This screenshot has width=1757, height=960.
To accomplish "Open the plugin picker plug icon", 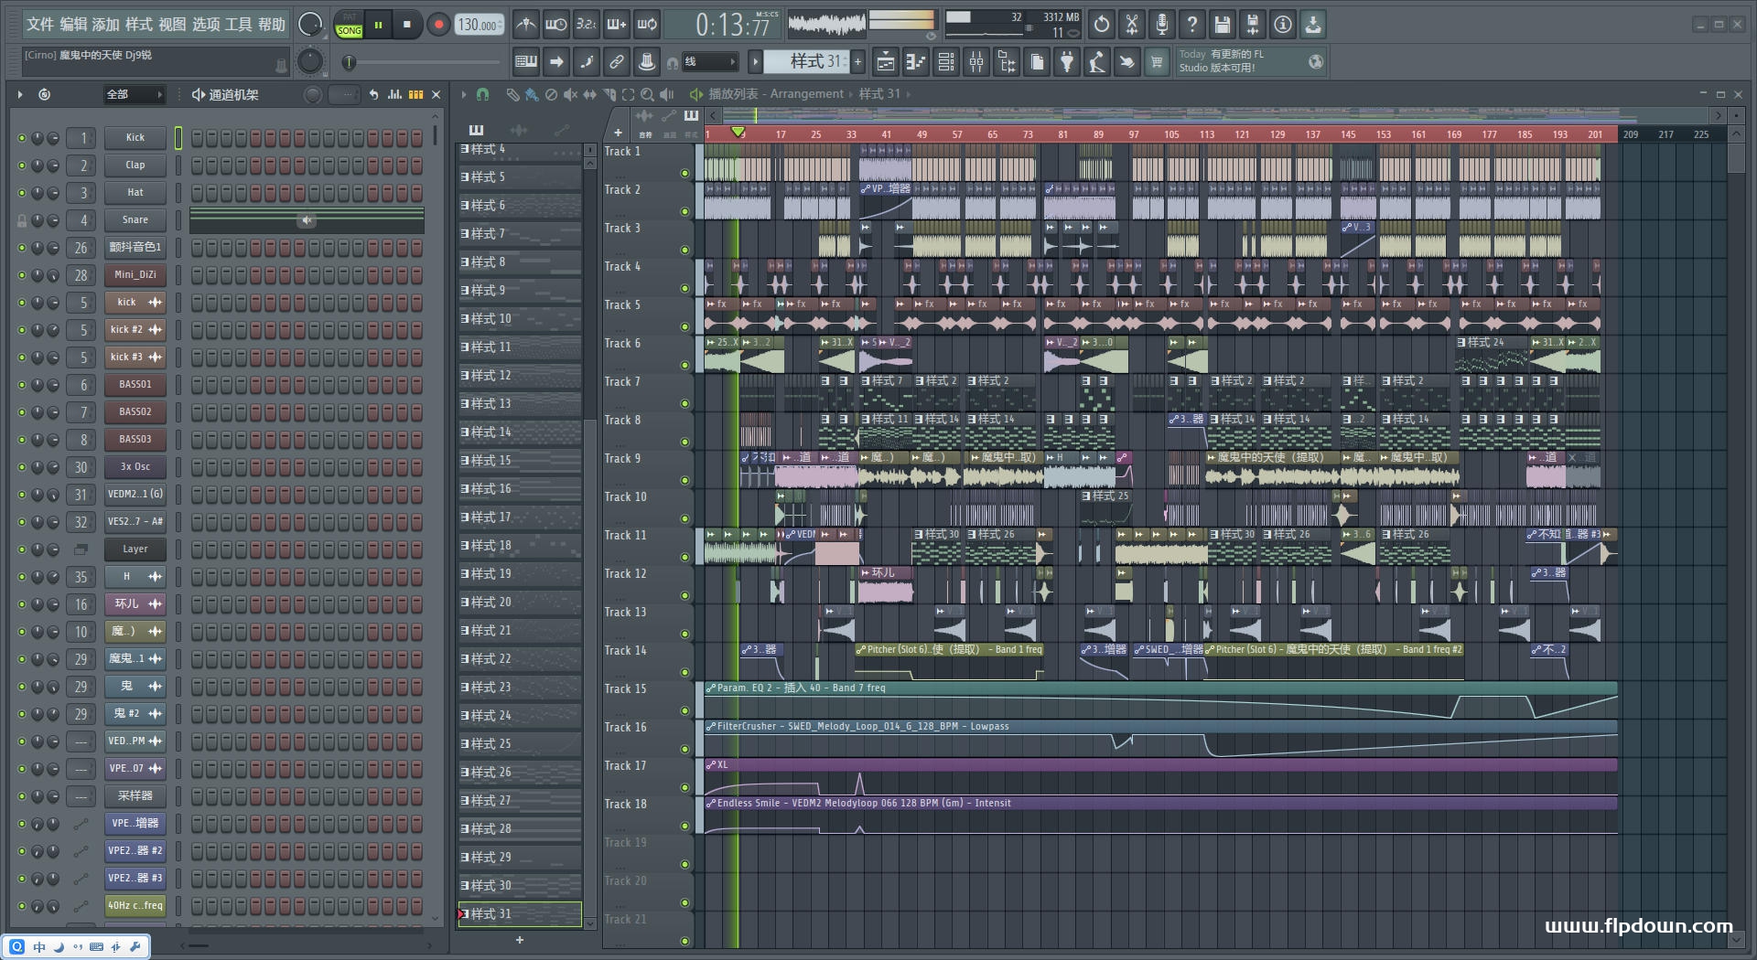I will click(x=1067, y=62).
